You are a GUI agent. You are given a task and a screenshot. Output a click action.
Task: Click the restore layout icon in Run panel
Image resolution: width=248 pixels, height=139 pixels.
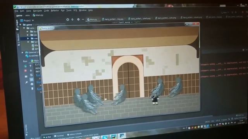point(26,76)
